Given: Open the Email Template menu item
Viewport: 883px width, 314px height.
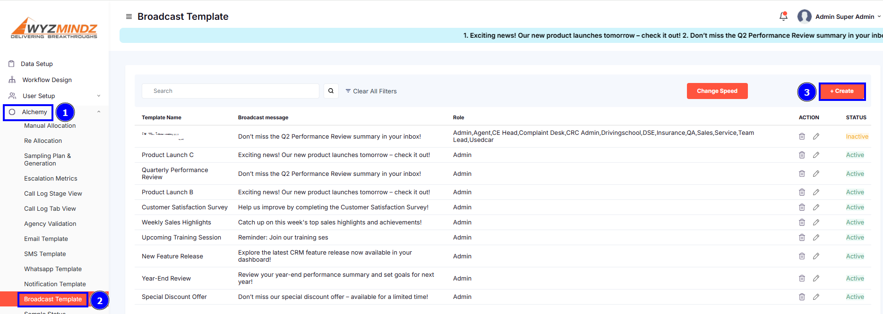Looking at the screenshot, I should pos(46,239).
